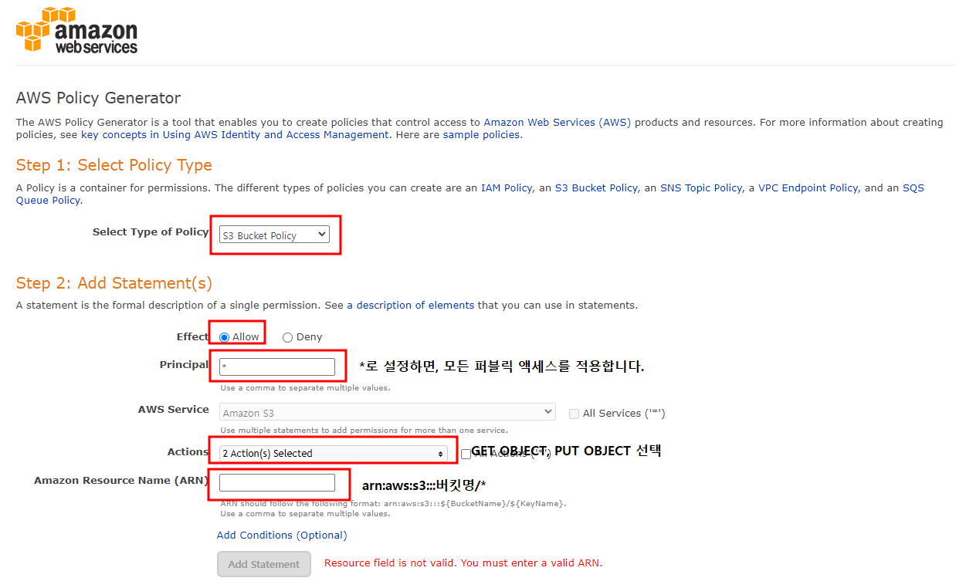
Task: Open the Select Type of Policy dropdown
Action: [274, 235]
